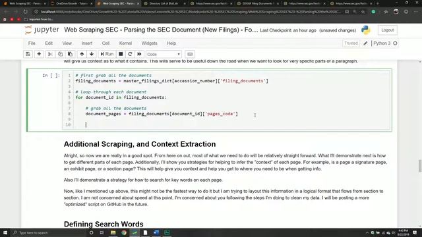
Task: Open the Kernel menu
Action: pos(125,43)
